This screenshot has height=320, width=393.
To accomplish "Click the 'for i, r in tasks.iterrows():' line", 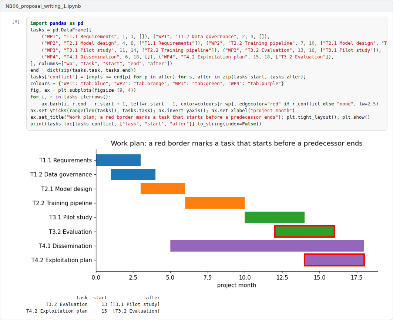I will pos(70,97).
